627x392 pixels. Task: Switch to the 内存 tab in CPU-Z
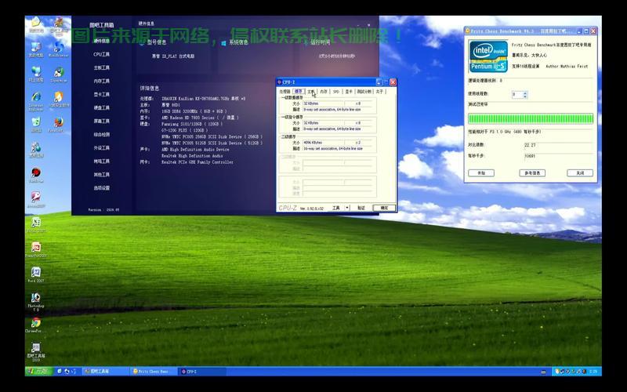pos(324,92)
